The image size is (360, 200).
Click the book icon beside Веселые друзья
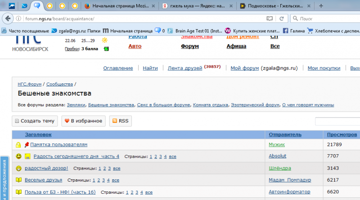coord(19,180)
